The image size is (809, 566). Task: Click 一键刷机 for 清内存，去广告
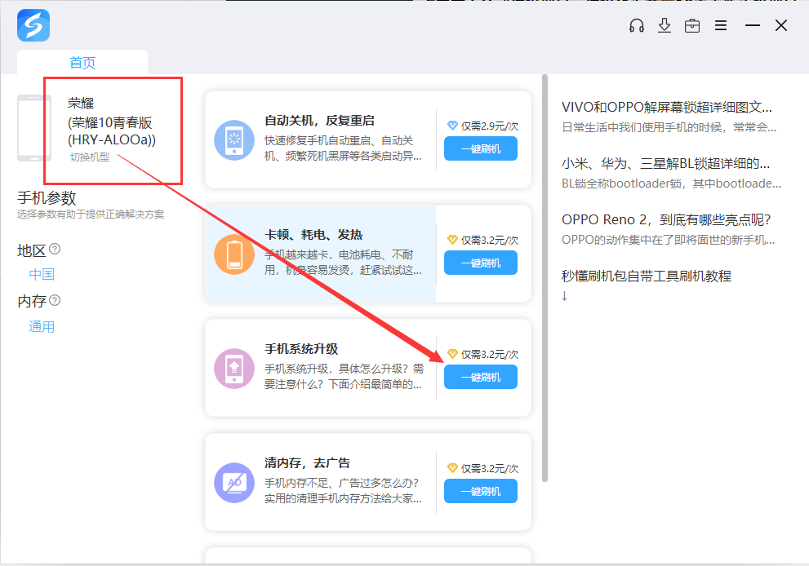[x=481, y=491]
